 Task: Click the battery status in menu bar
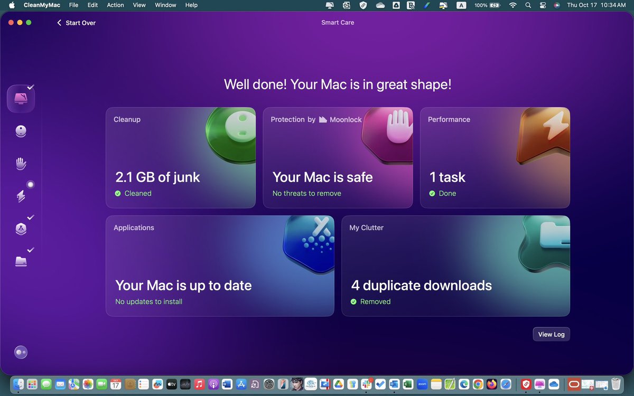click(488, 5)
